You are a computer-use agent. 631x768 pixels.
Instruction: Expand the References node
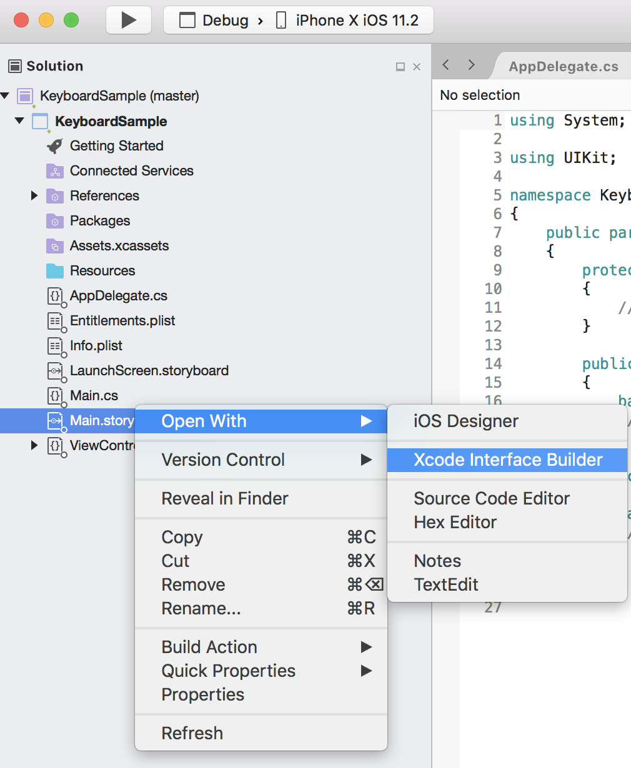click(x=34, y=195)
